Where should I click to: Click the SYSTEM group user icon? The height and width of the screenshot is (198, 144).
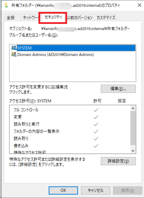click(x=14, y=48)
